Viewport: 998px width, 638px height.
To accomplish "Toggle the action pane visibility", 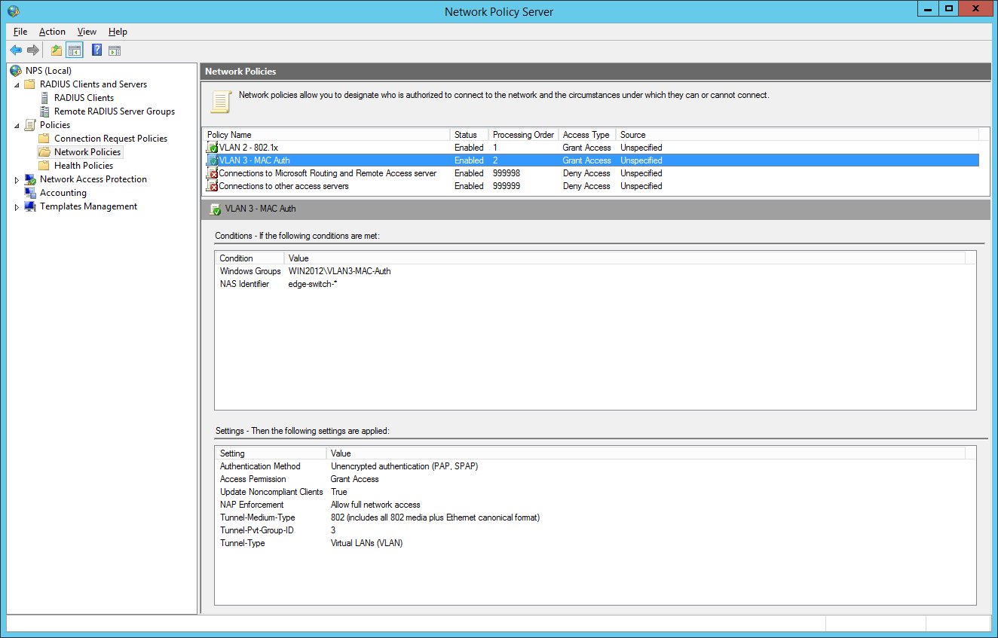I will [x=115, y=50].
